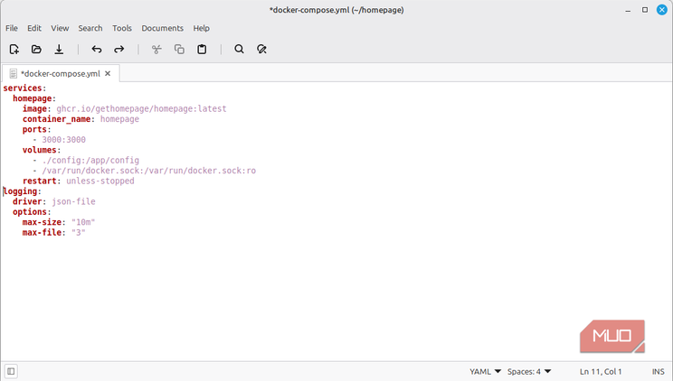Click the 'homepage:' service key
The width and height of the screenshot is (673, 381).
[x=34, y=98]
